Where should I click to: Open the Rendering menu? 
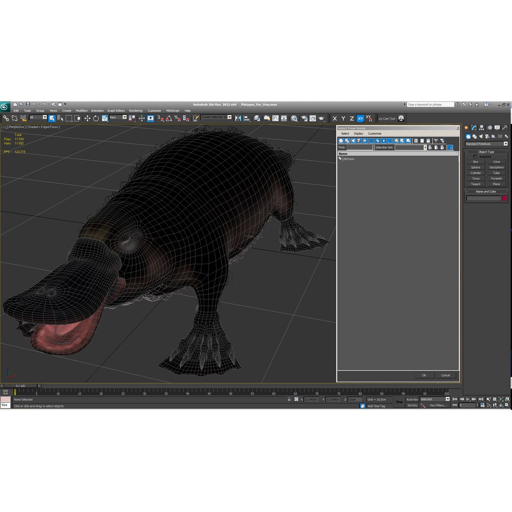click(136, 110)
